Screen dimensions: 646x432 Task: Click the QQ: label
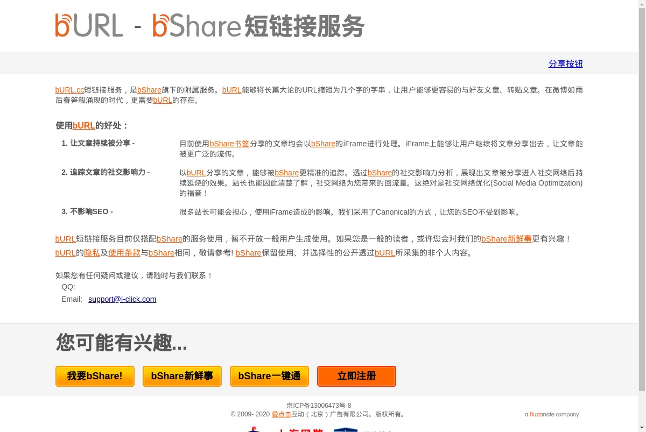(x=68, y=287)
